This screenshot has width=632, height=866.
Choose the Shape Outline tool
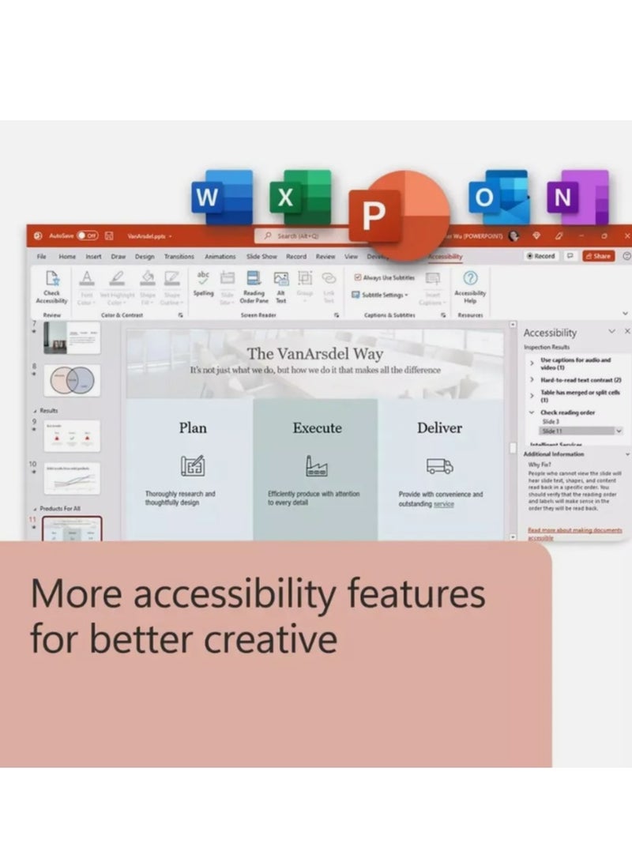[171, 287]
